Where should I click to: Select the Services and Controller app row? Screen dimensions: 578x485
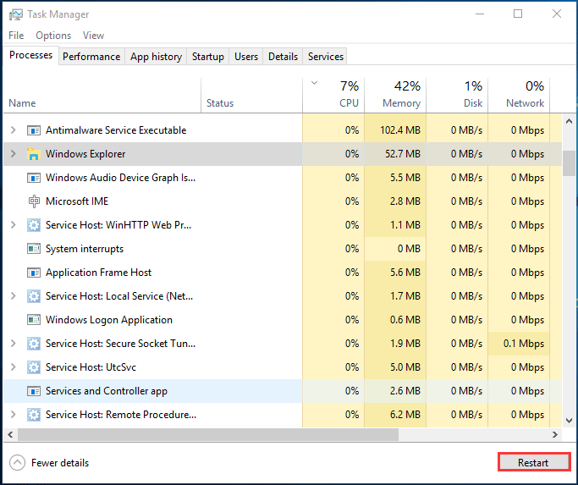pyautogui.click(x=283, y=391)
